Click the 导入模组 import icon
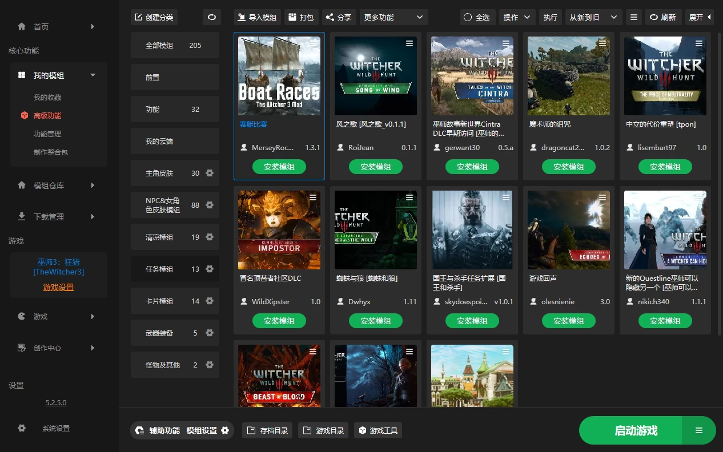The image size is (723, 452). click(x=240, y=17)
